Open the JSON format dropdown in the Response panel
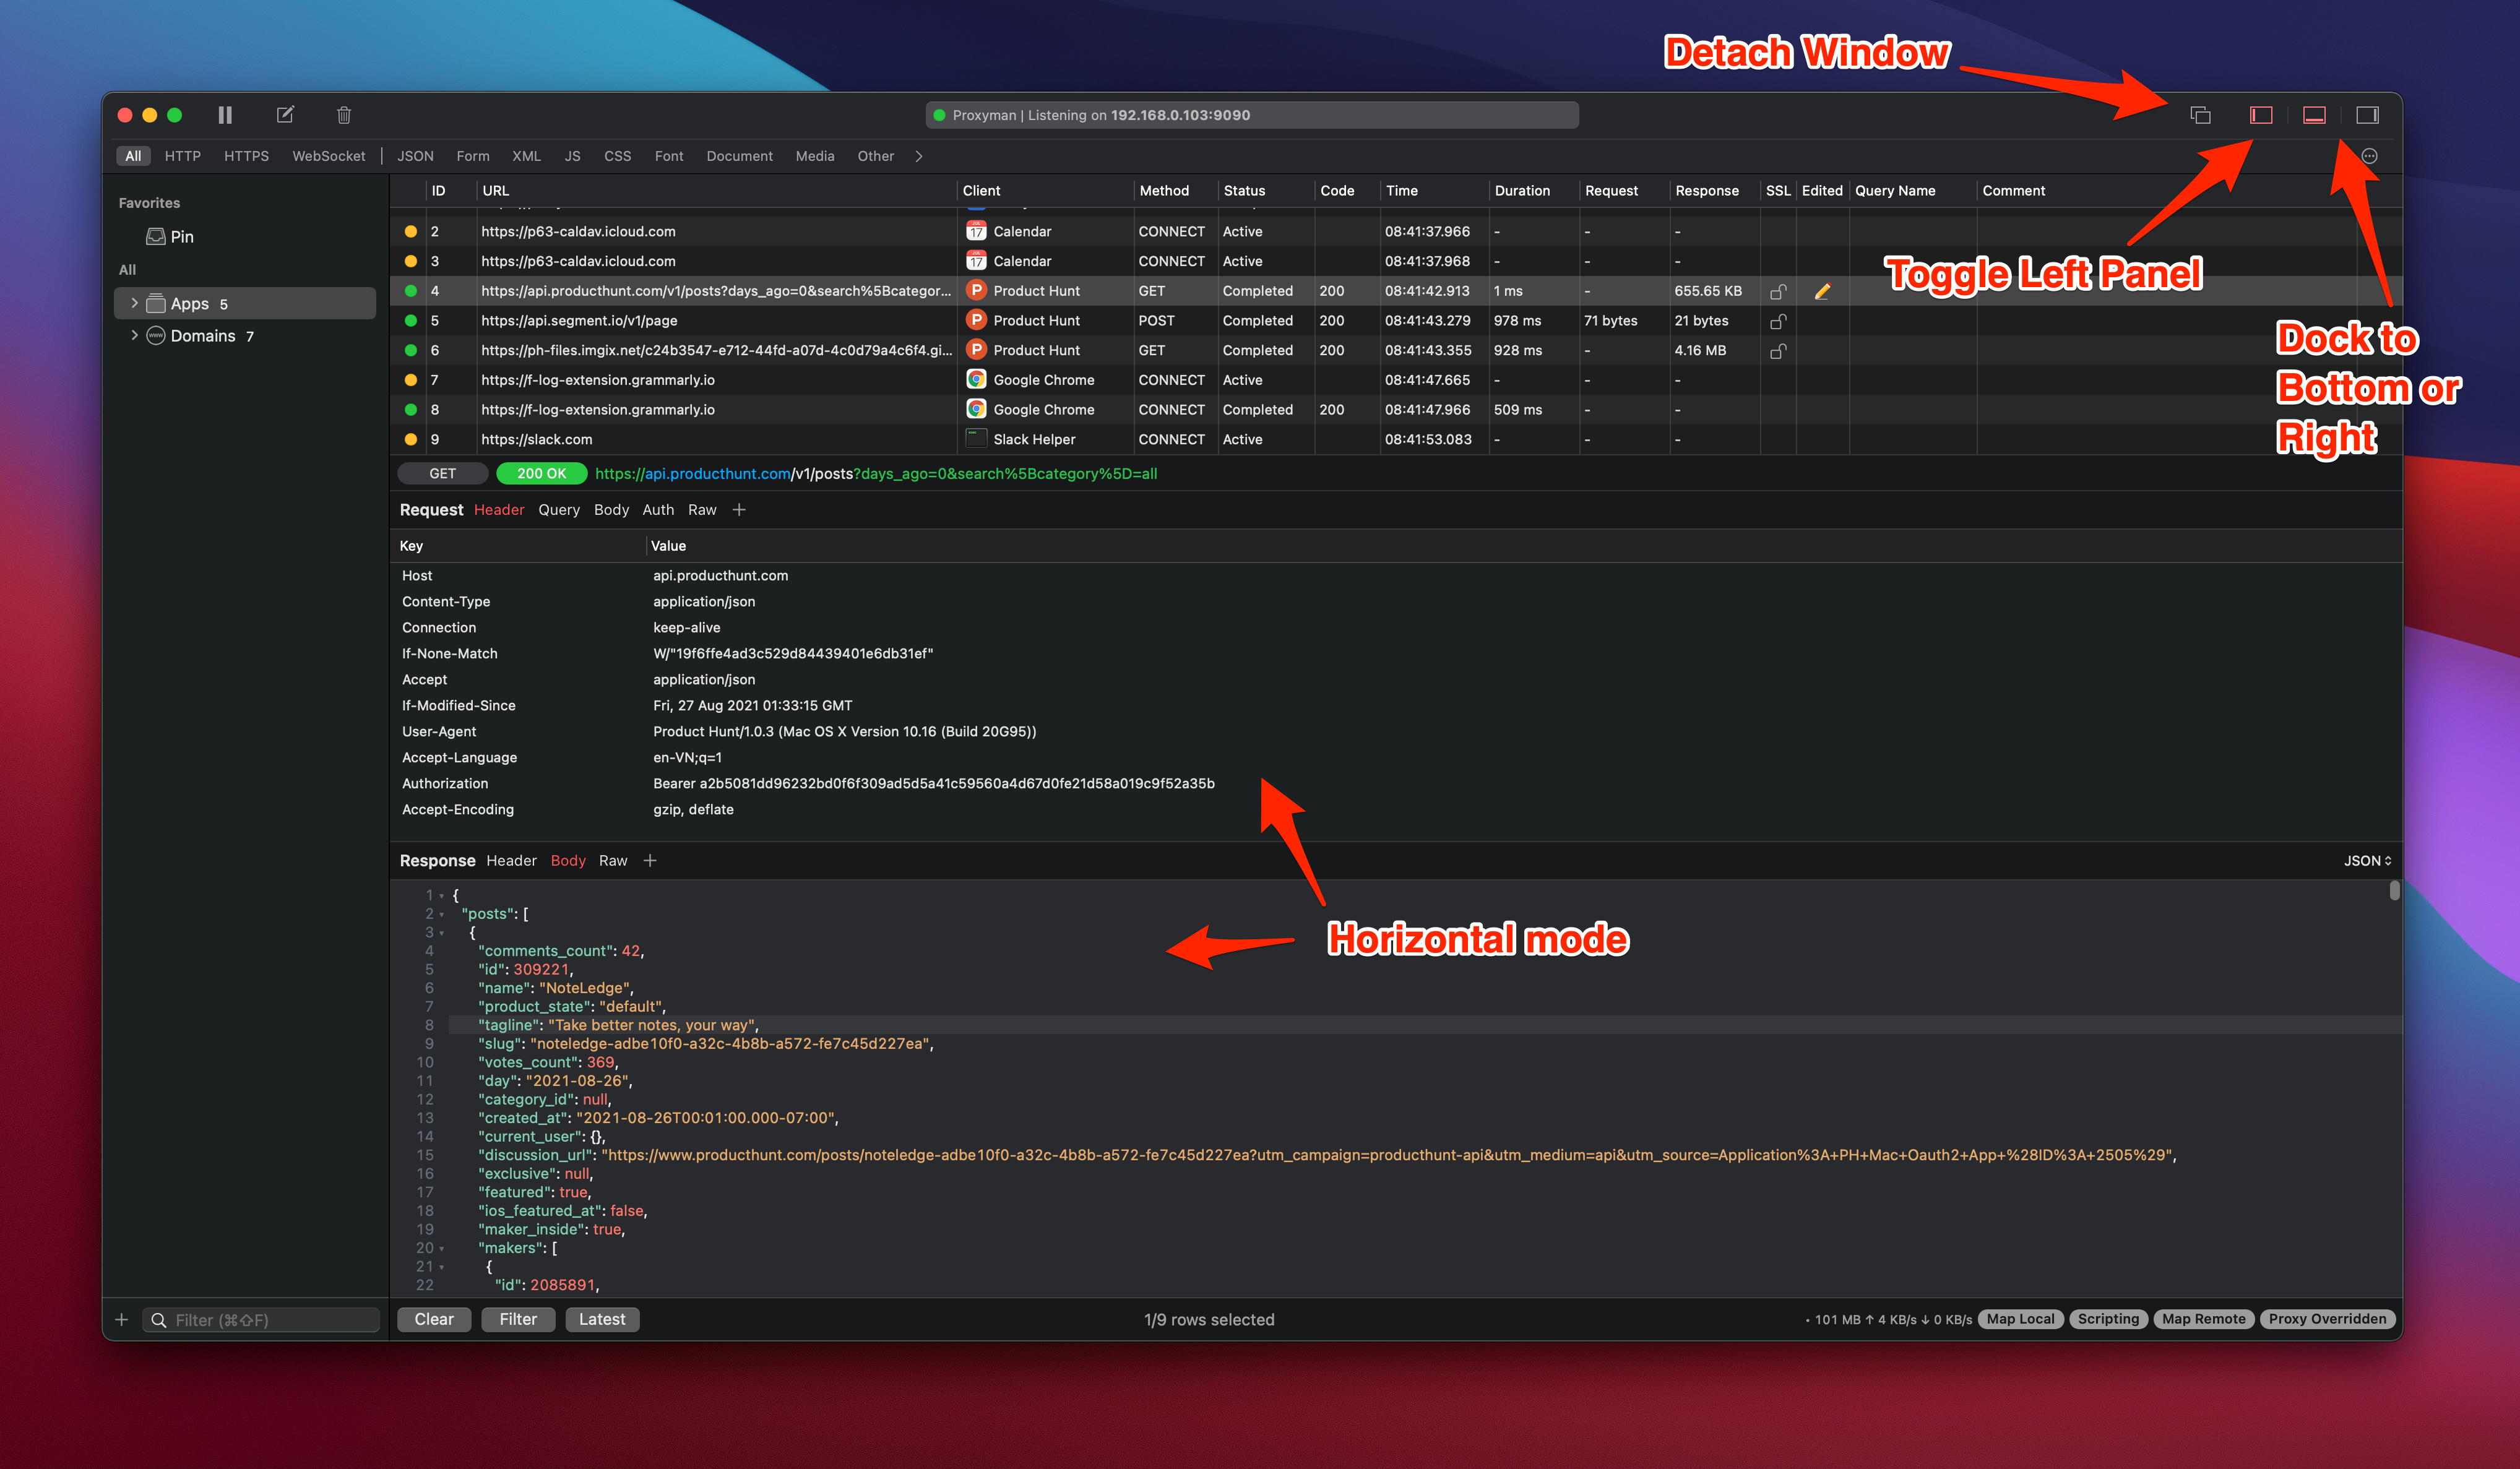Image resolution: width=2520 pixels, height=1469 pixels. pyautogui.click(x=2366, y=861)
